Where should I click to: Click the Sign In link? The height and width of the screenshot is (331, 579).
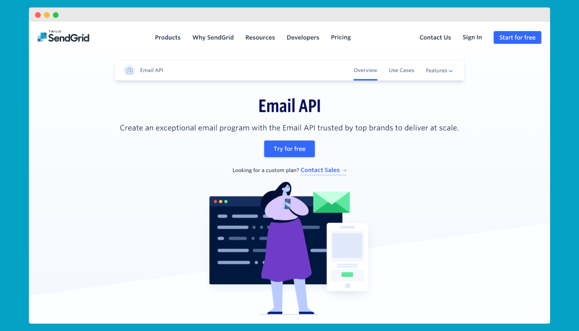click(x=472, y=37)
